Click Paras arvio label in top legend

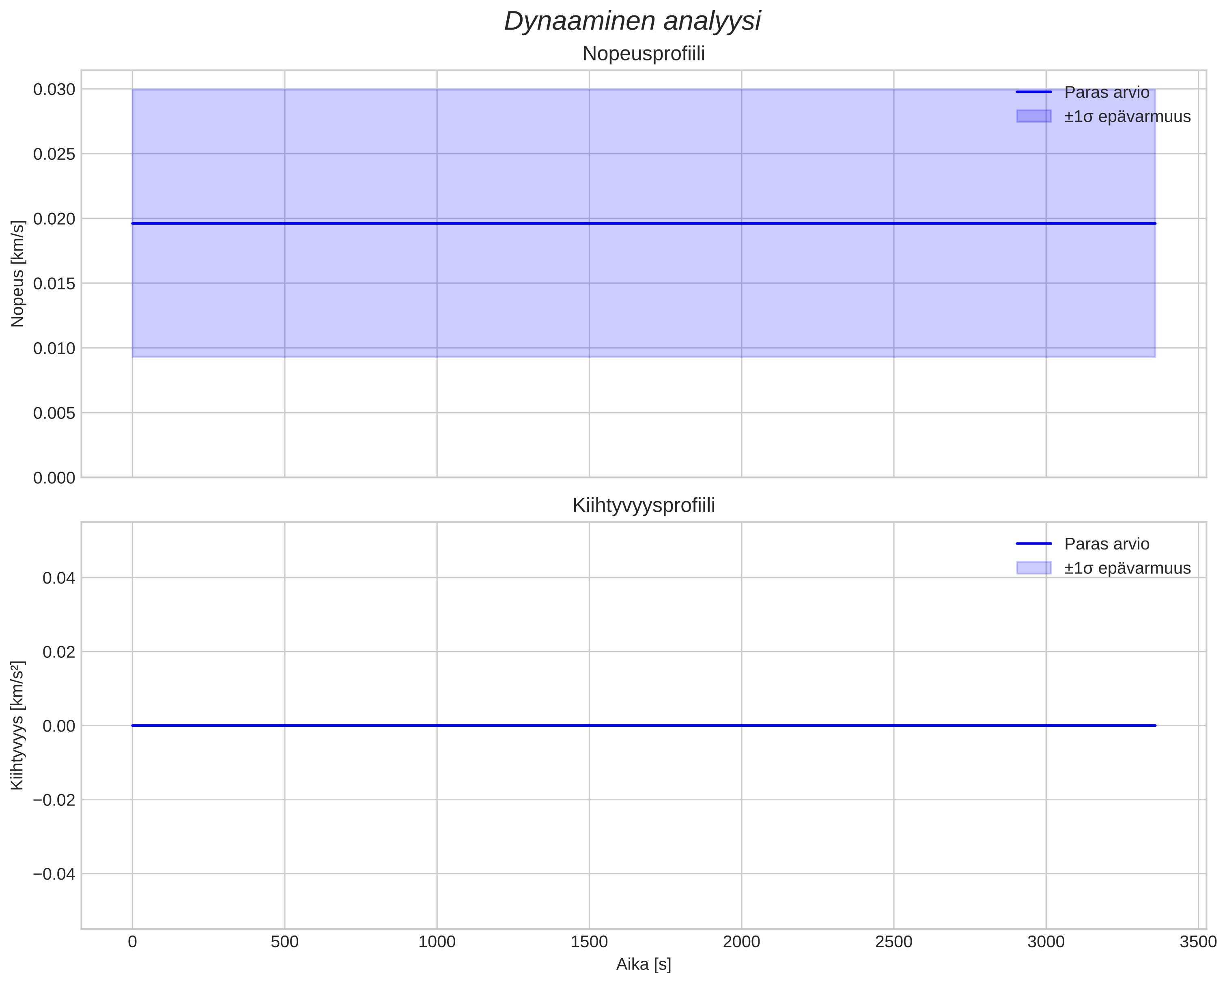click(x=1106, y=92)
